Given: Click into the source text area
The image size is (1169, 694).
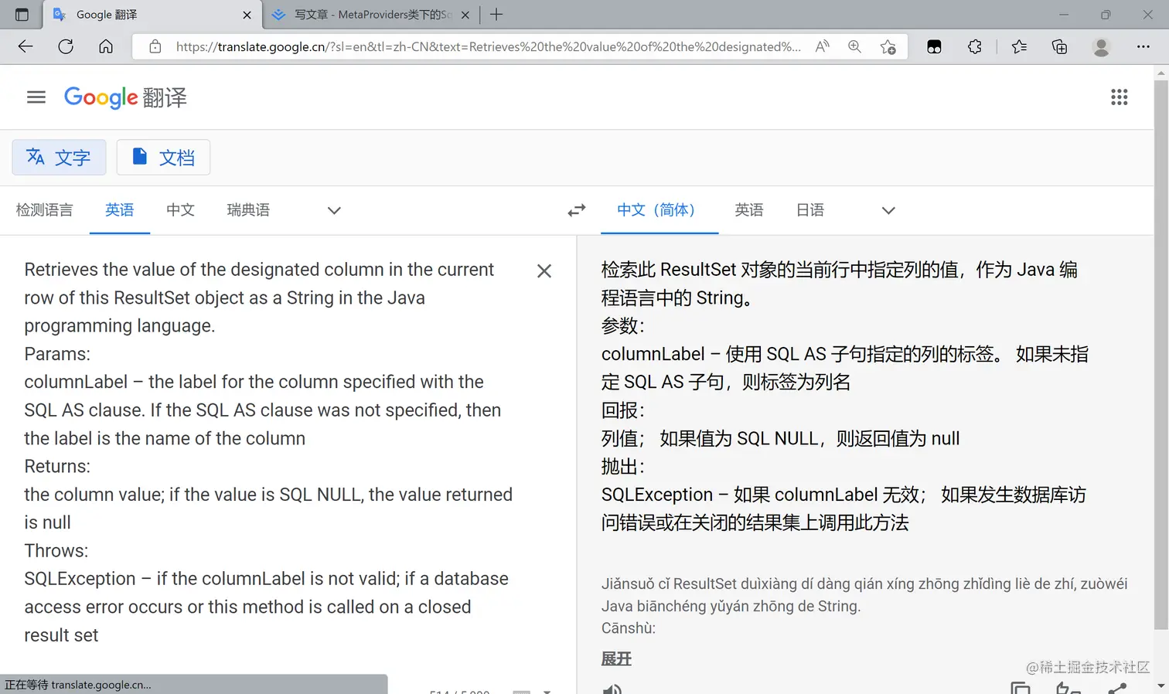Looking at the screenshot, I should point(268,452).
